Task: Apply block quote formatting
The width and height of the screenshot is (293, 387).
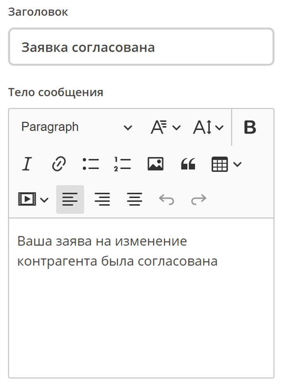Action: pyautogui.click(x=188, y=164)
